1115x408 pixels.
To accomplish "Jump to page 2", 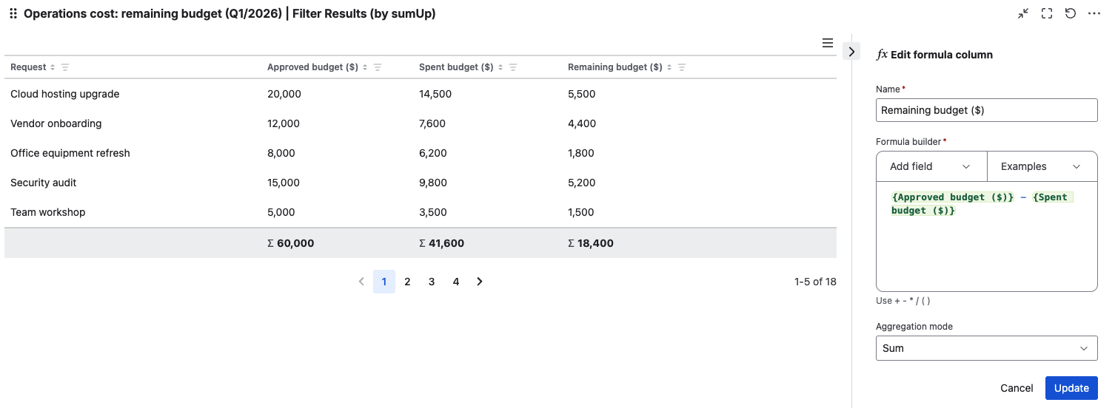I will point(407,282).
